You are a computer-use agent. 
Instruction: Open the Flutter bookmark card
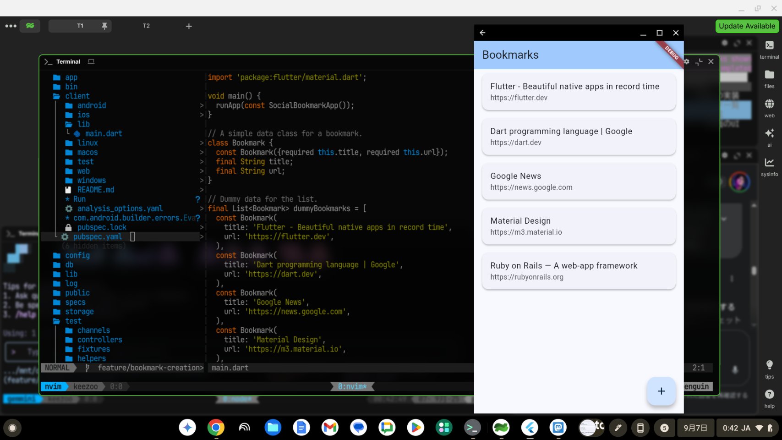[579, 92]
